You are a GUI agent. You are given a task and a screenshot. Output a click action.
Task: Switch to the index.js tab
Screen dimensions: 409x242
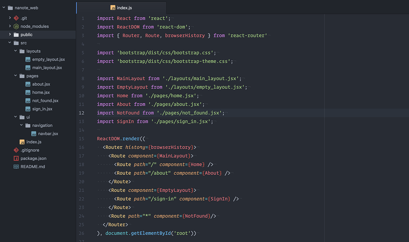[x=124, y=7]
